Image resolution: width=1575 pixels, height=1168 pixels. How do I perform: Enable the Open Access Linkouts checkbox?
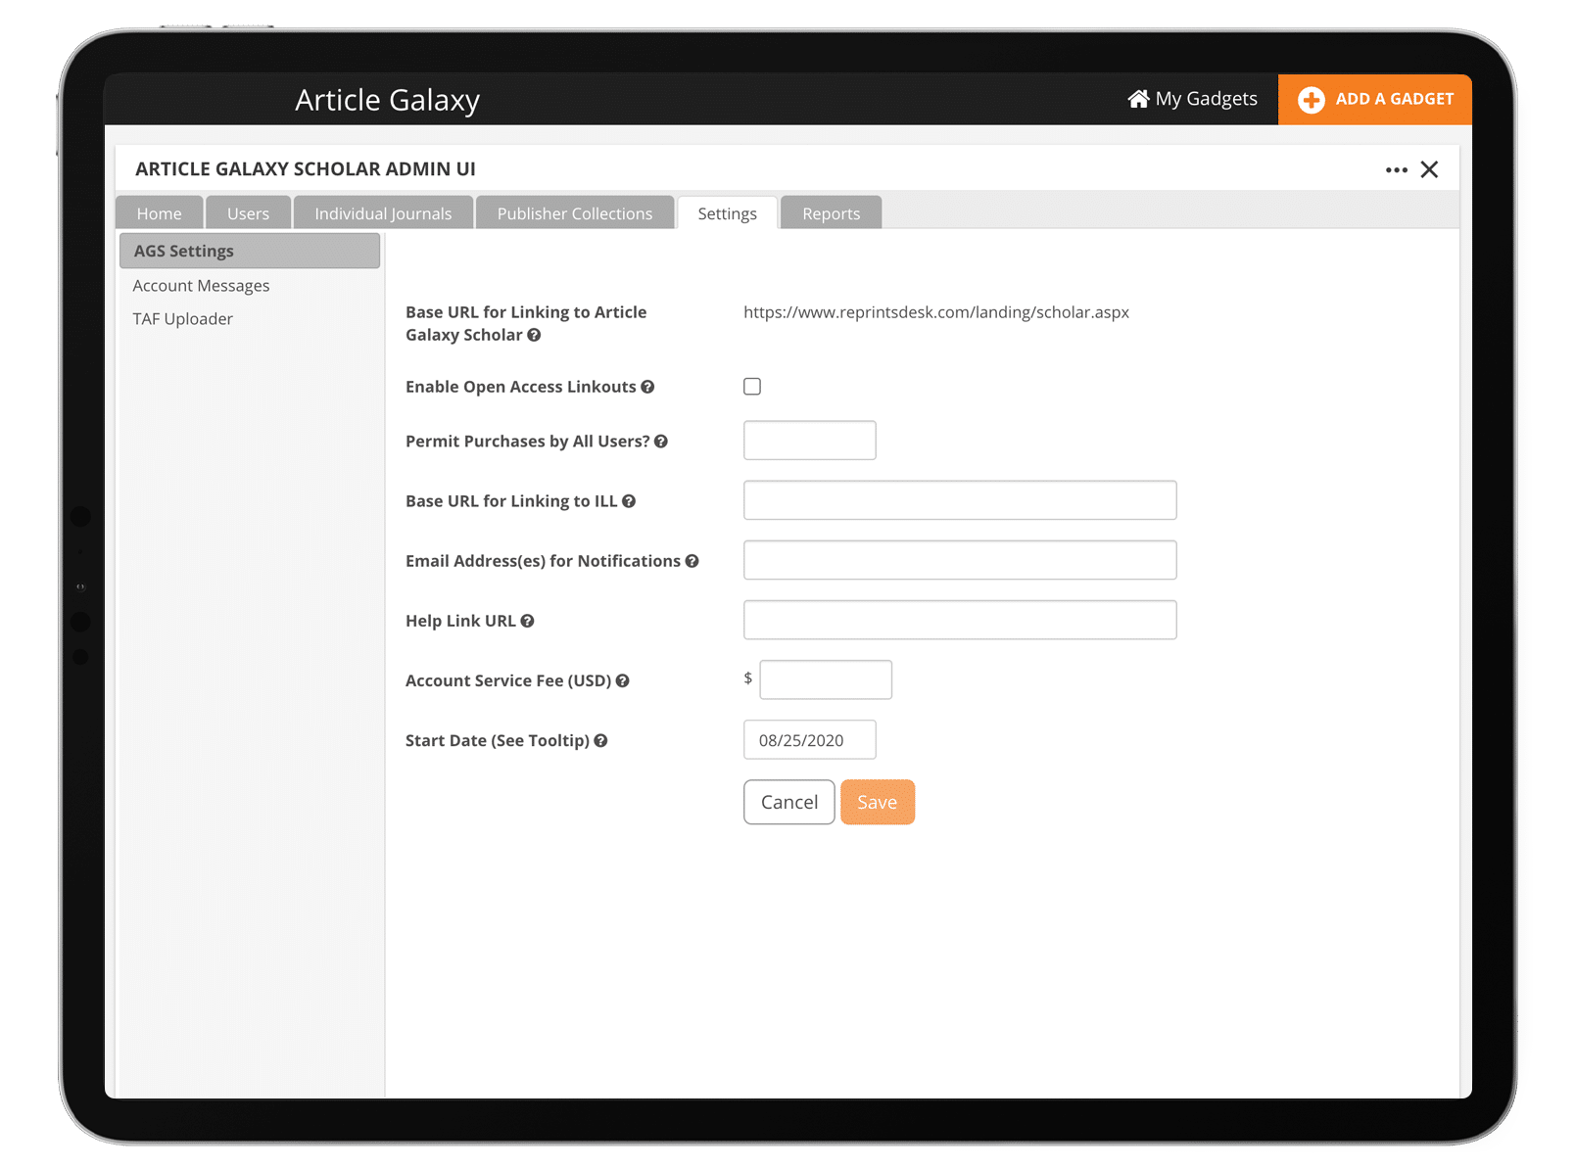click(752, 387)
